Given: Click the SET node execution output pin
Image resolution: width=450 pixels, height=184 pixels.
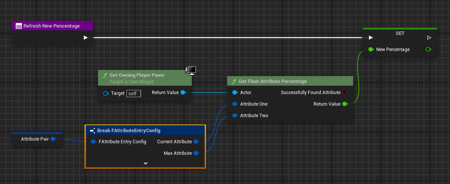Looking at the screenshot, I should click(429, 37).
